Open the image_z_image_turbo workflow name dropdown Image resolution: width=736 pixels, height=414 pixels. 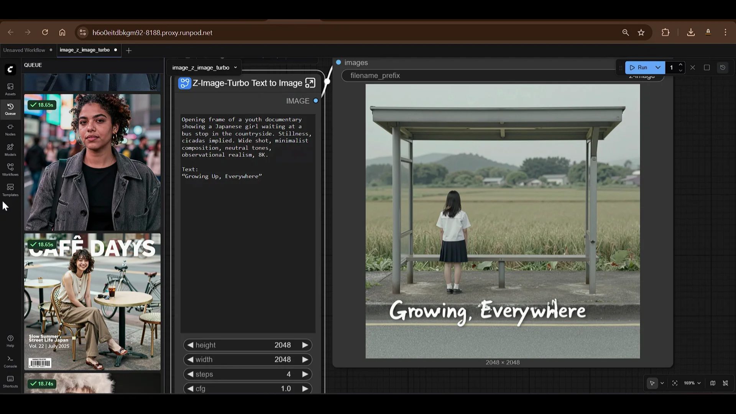(236, 67)
